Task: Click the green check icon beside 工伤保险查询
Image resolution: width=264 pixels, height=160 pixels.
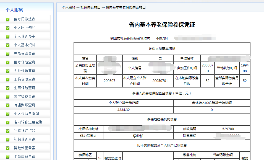Action: point(7,79)
